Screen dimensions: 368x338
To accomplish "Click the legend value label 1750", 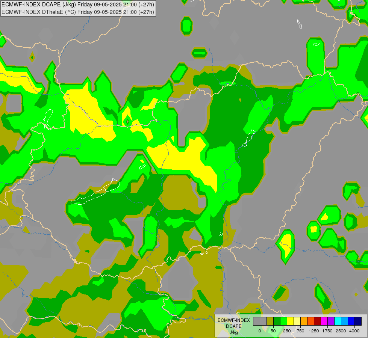I will (x=327, y=331).
